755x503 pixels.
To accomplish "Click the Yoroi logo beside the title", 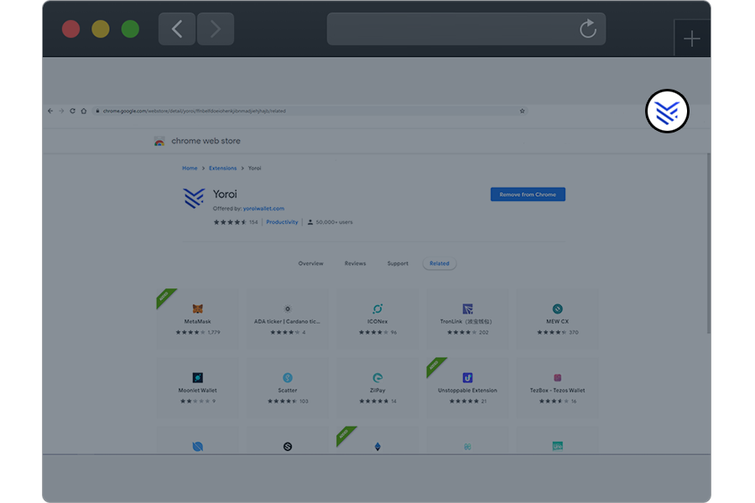I will (194, 198).
